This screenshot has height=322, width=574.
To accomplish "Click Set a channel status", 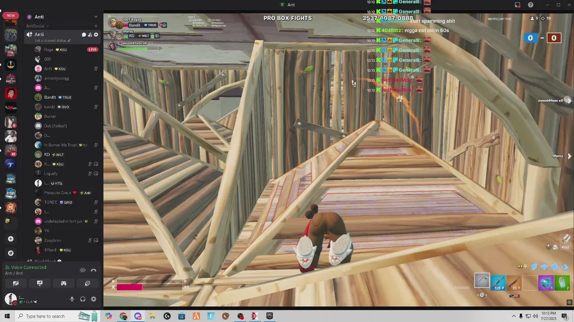I will [52, 41].
